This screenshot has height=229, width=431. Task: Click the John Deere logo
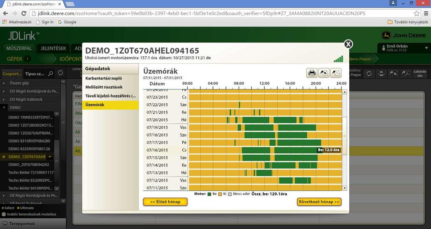point(404,35)
